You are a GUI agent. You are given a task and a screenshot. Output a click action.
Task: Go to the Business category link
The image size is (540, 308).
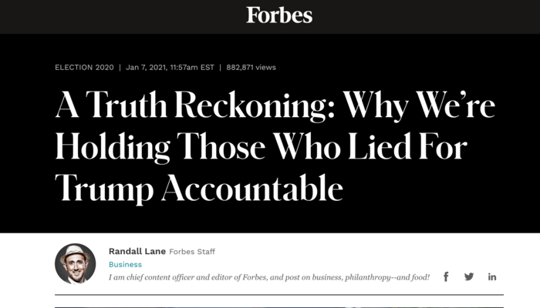coord(125,264)
